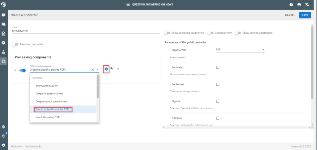
Task: Open the question answering sidebar icon
Action: 3,15
